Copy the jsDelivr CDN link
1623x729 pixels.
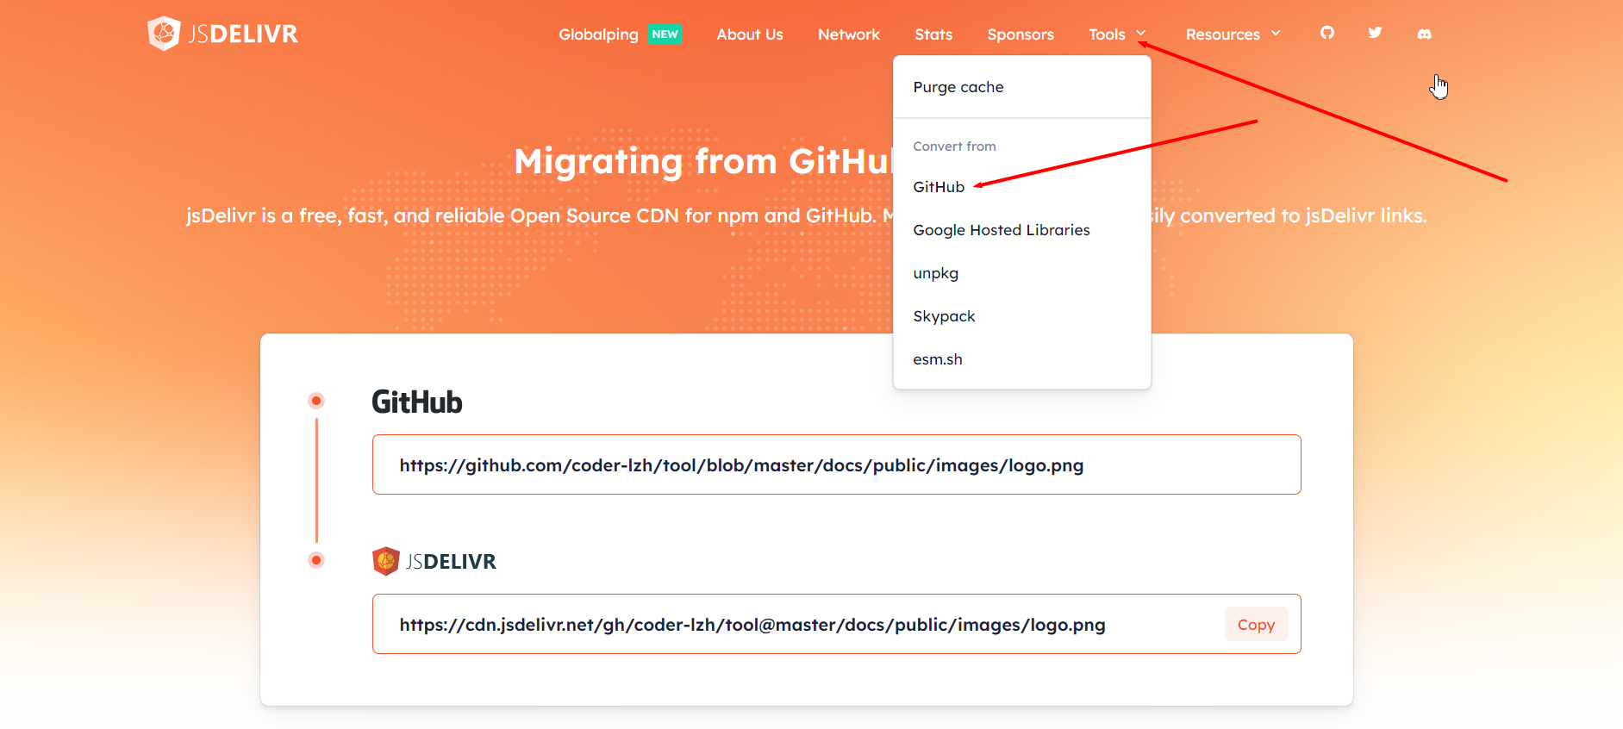(x=1256, y=625)
